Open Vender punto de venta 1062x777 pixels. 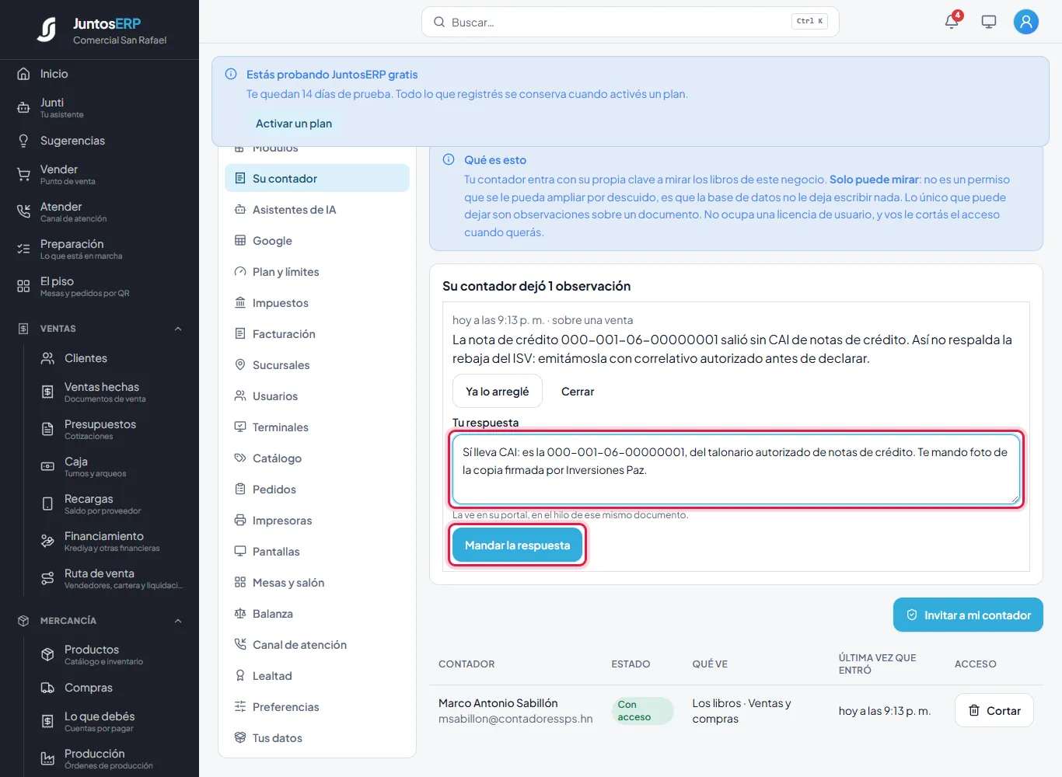click(x=100, y=174)
